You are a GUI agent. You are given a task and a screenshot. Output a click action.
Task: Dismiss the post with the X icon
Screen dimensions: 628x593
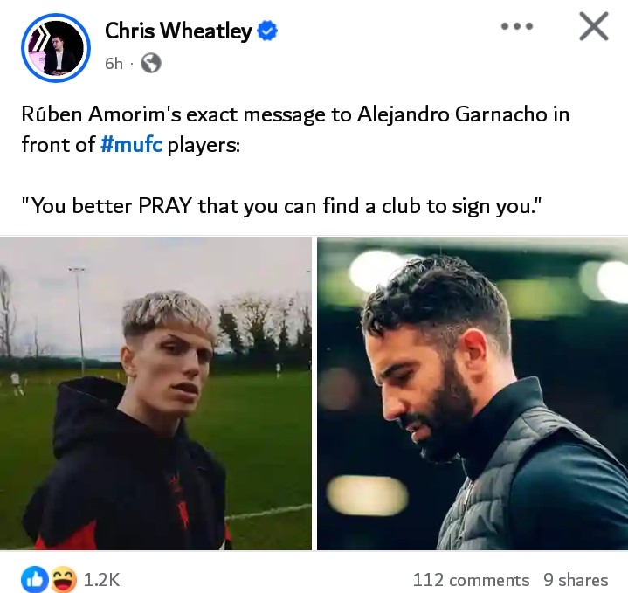pyautogui.click(x=594, y=26)
